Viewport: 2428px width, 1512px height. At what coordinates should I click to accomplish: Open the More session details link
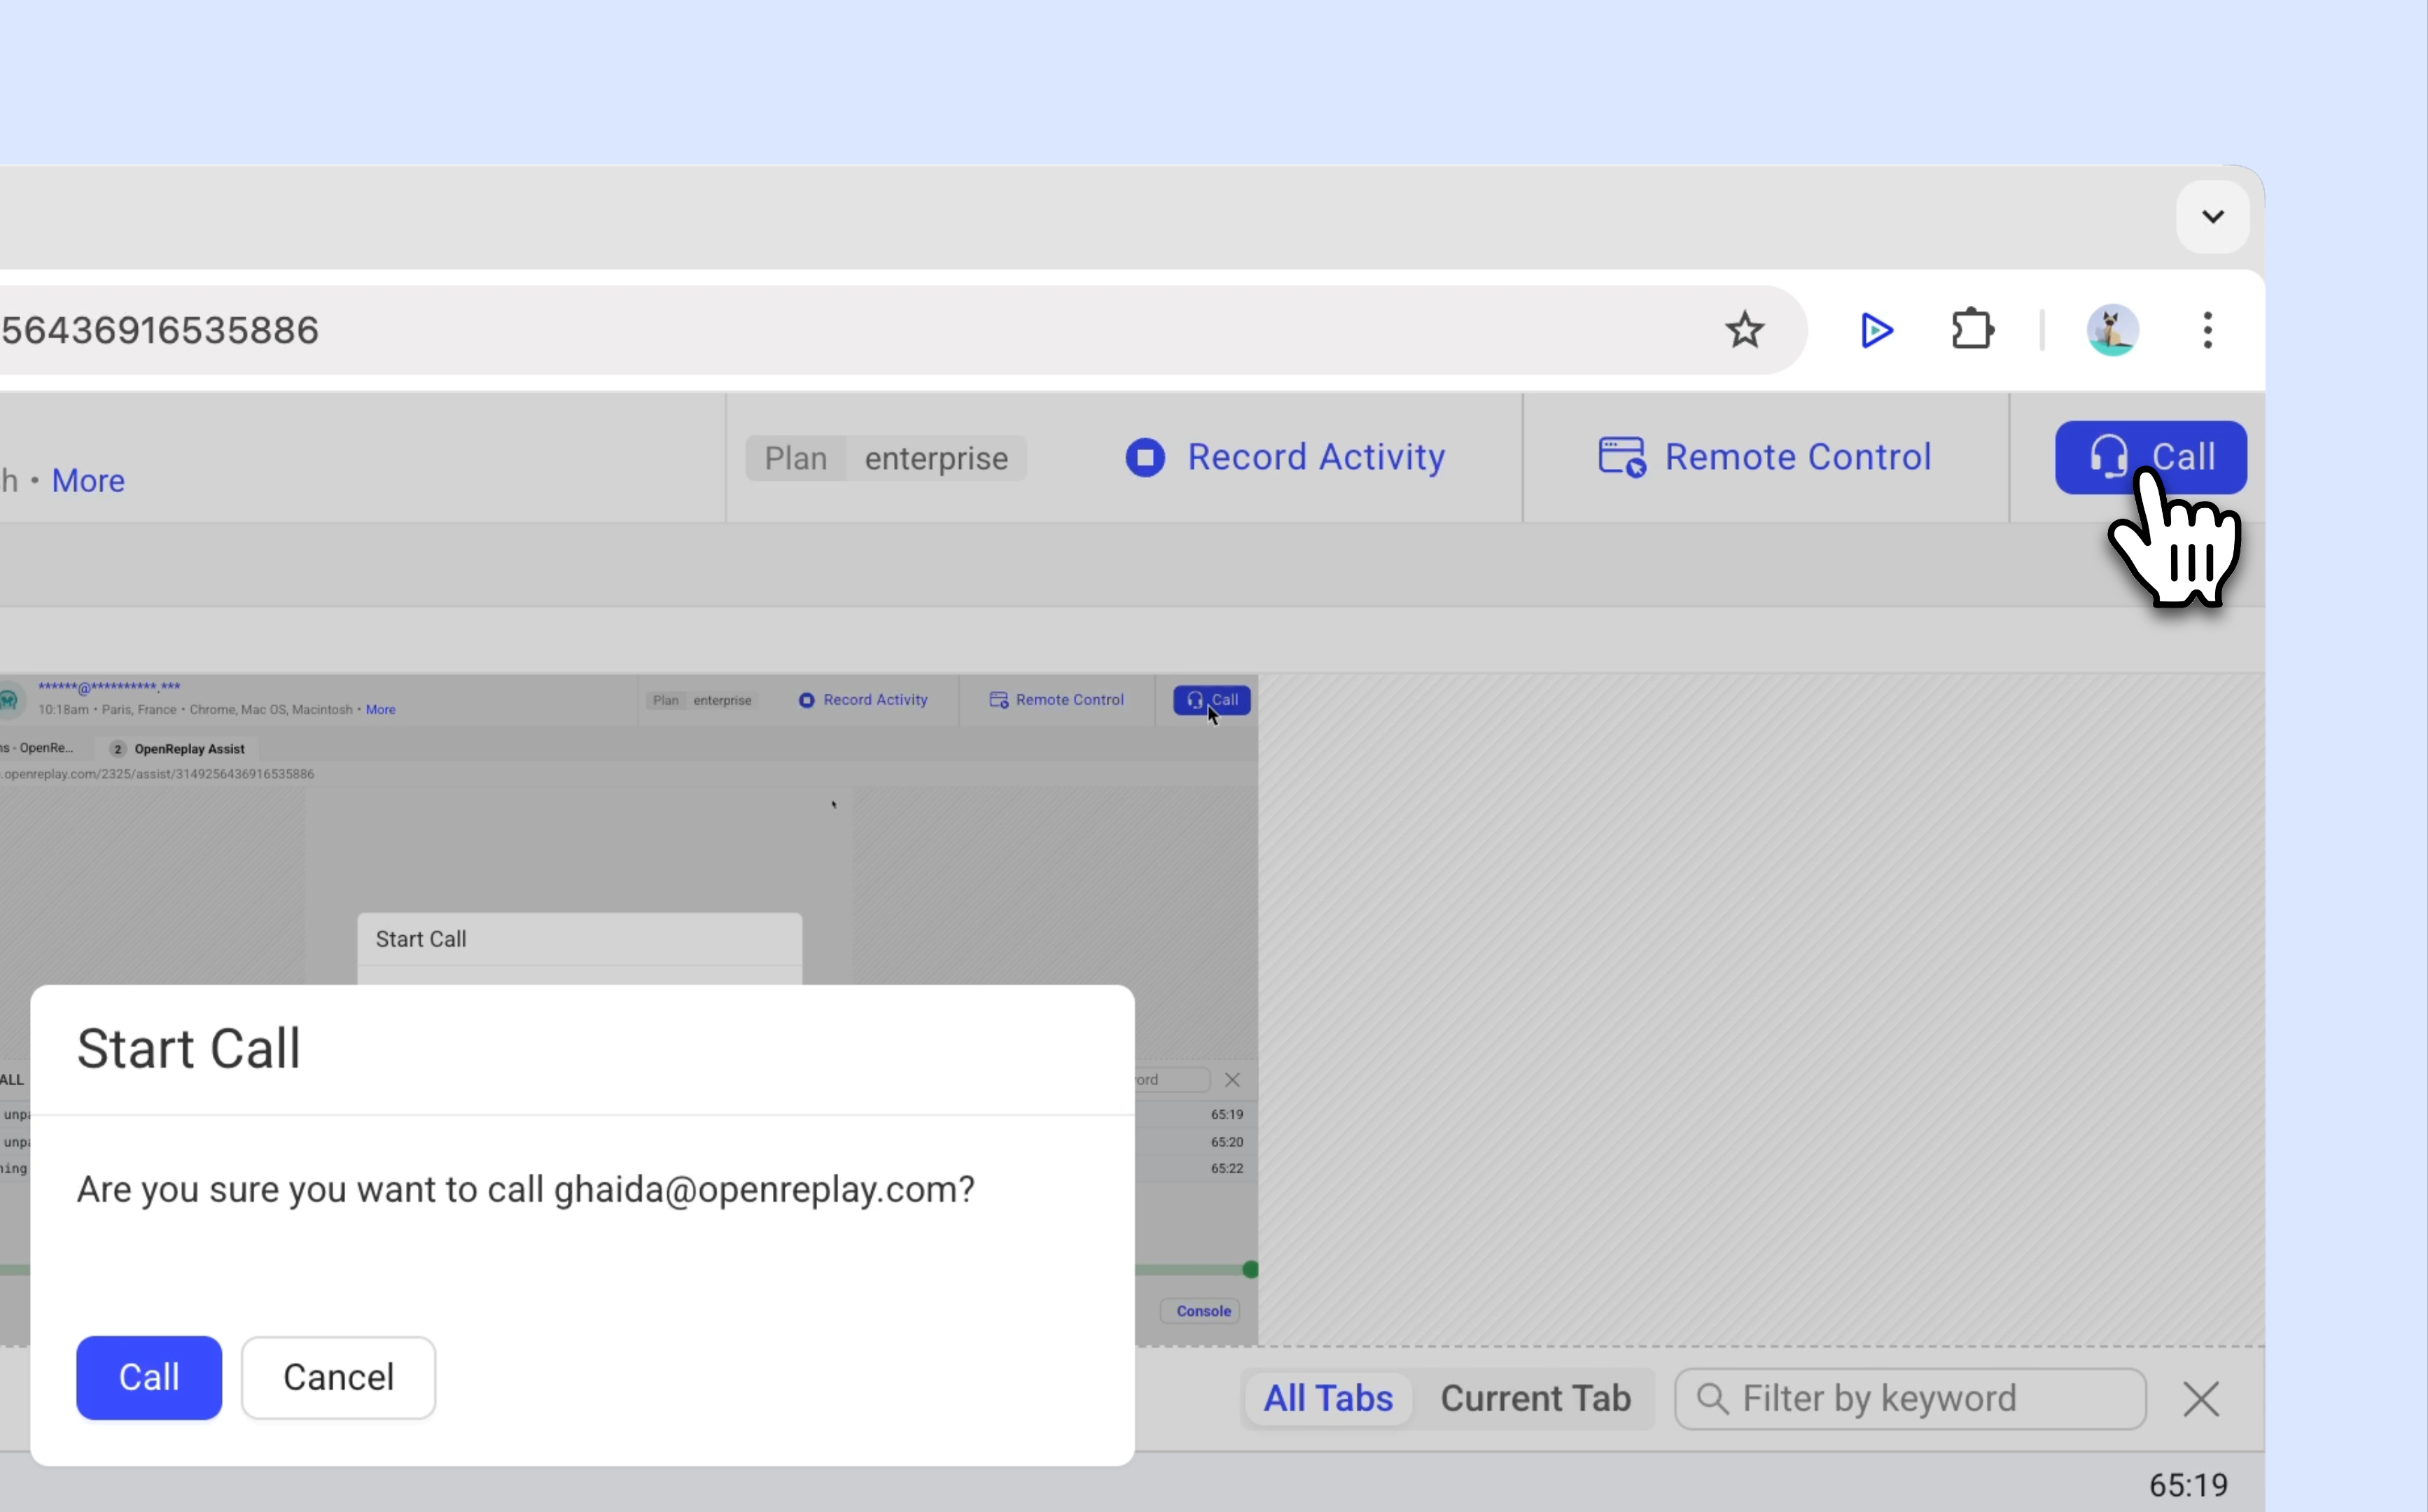88,481
